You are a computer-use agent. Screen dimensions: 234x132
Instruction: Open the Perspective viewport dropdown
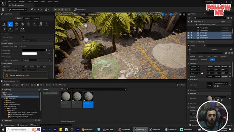66,14
